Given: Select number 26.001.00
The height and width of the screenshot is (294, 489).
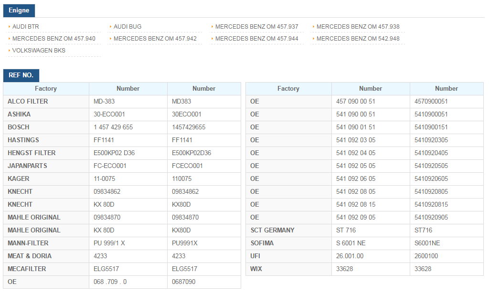Looking at the screenshot, I should 350,256.
